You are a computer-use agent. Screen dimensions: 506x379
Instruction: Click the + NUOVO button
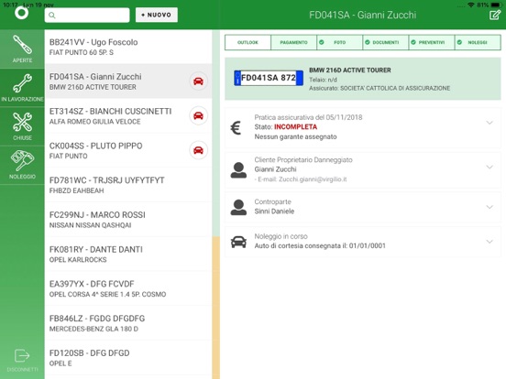click(x=157, y=15)
